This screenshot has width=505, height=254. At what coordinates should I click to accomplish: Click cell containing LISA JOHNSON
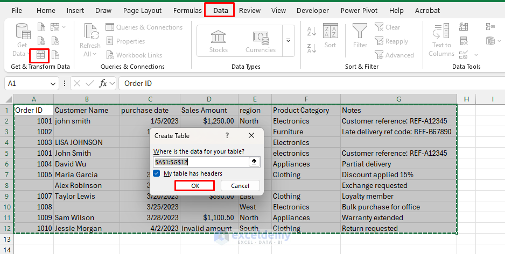(87, 142)
